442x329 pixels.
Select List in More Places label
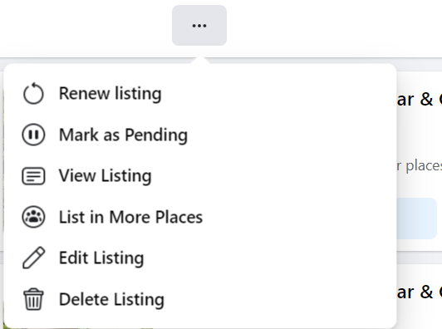pos(130,217)
